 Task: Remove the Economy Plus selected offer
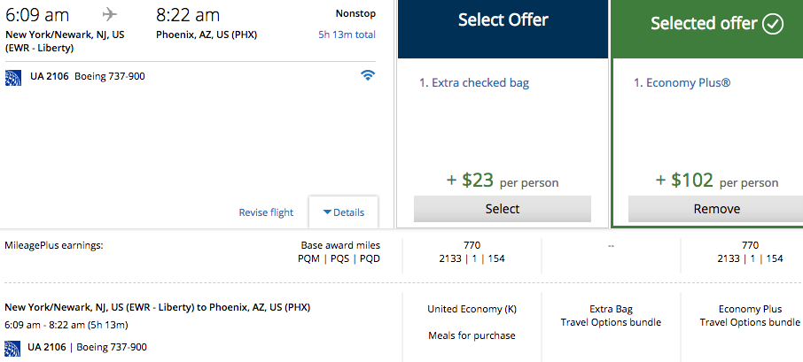tap(716, 209)
